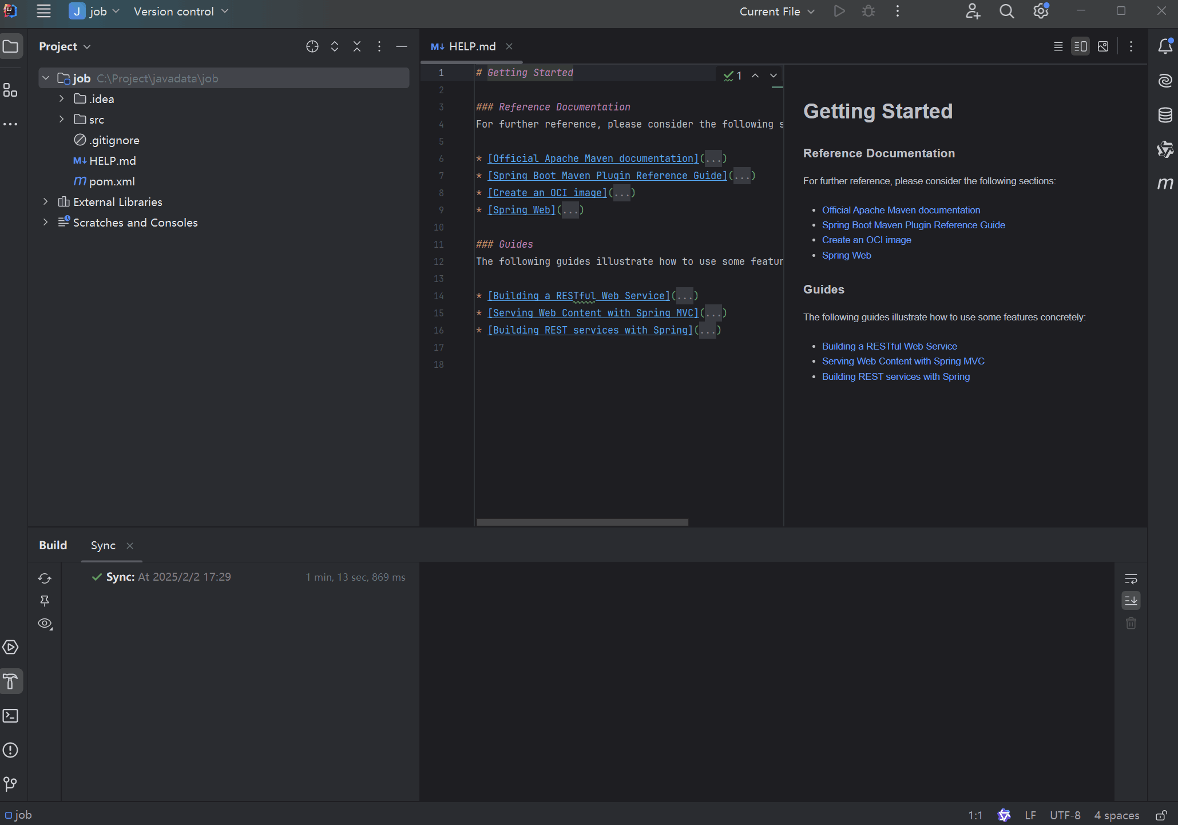This screenshot has height=825, width=1178.
Task: Select the Build panel tab
Action: 53,545
